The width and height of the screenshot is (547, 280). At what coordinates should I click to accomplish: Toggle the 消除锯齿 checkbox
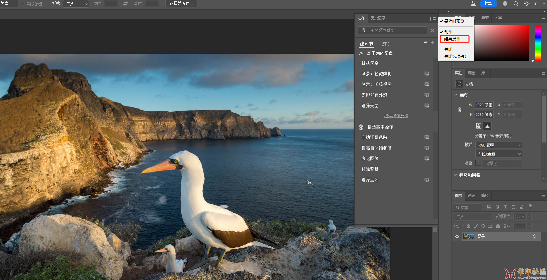click(23, 4)
